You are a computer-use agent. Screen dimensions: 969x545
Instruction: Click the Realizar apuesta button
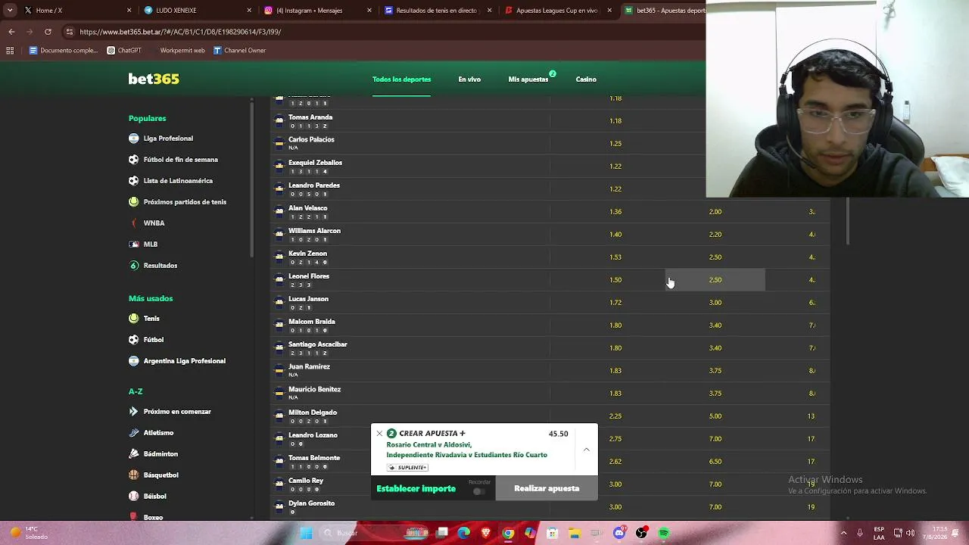547,488
